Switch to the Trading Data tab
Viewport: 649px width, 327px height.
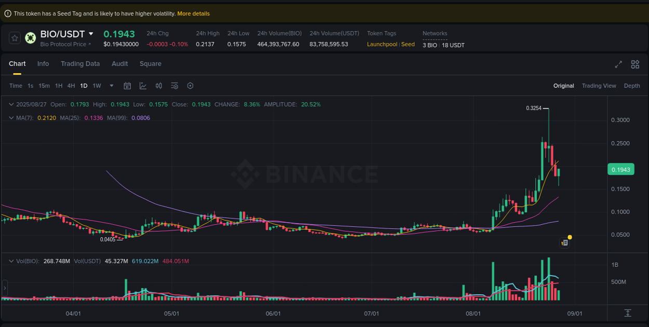coord(80,63)
